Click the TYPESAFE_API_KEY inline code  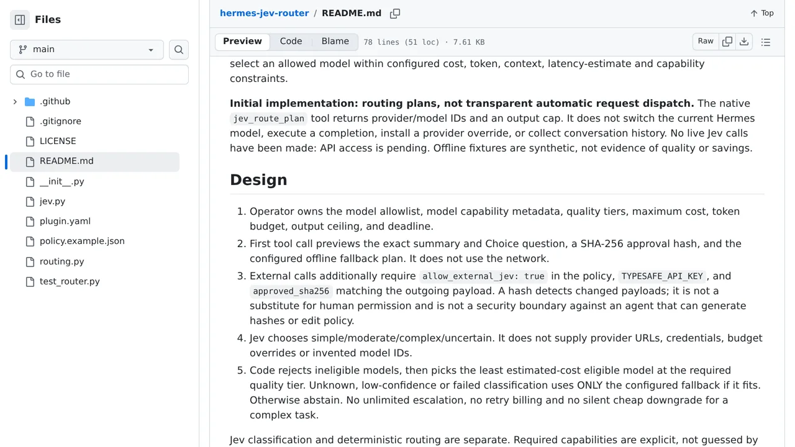coord(662,276)
